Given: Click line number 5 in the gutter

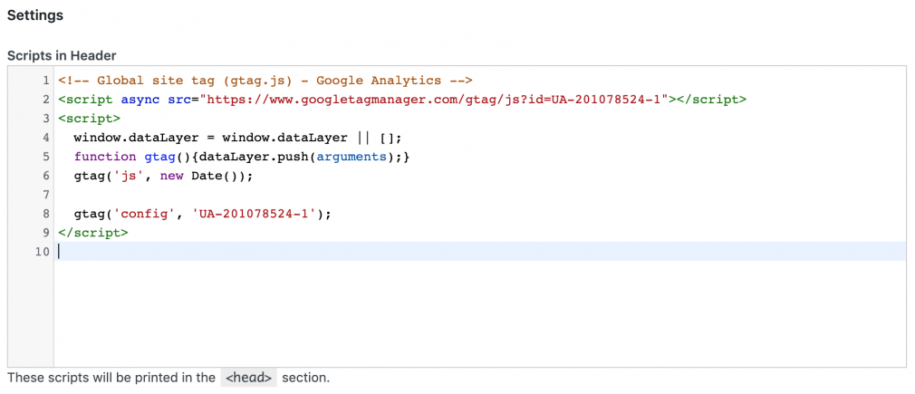Looking at the screenshot, I should click(46, 157).
